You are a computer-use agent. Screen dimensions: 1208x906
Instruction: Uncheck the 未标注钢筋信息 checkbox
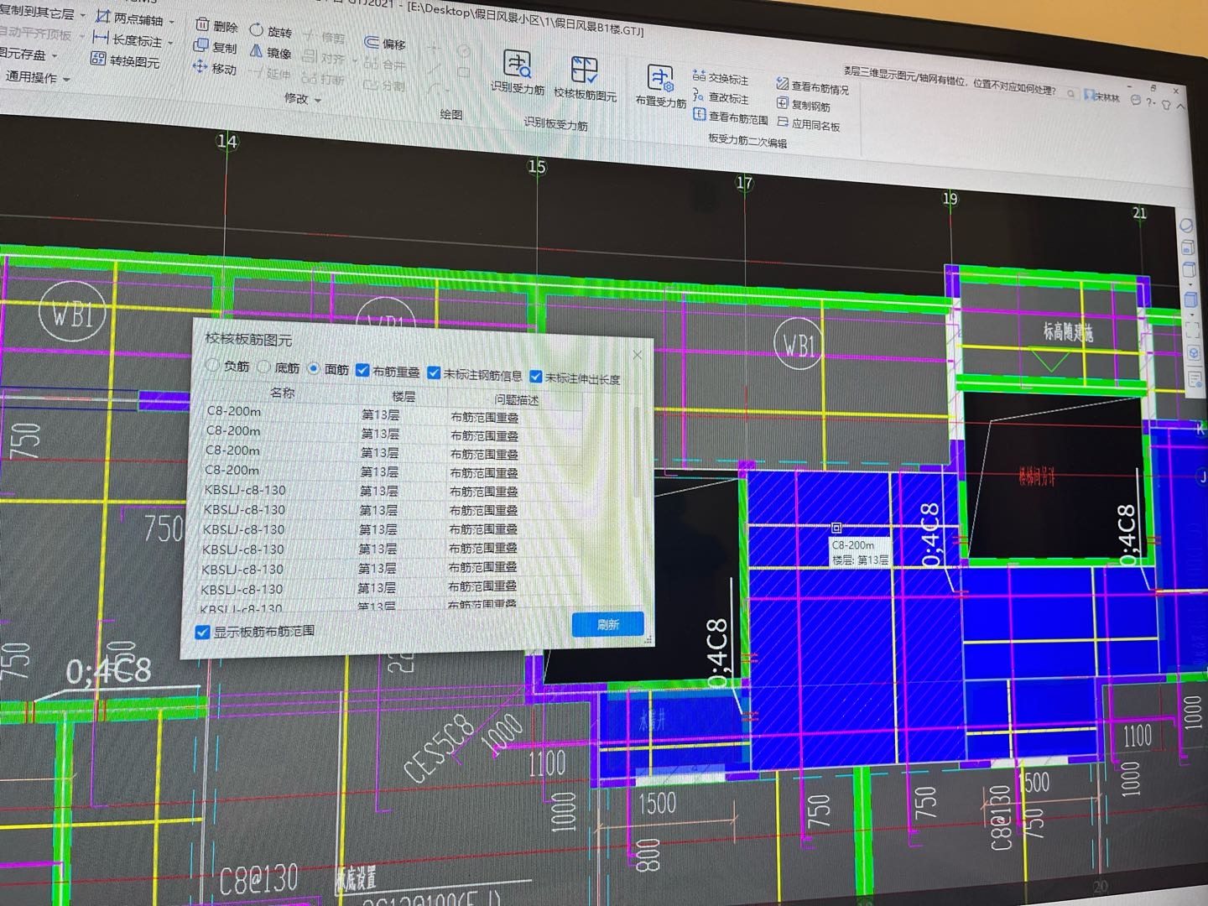click(x=434, y=372)
